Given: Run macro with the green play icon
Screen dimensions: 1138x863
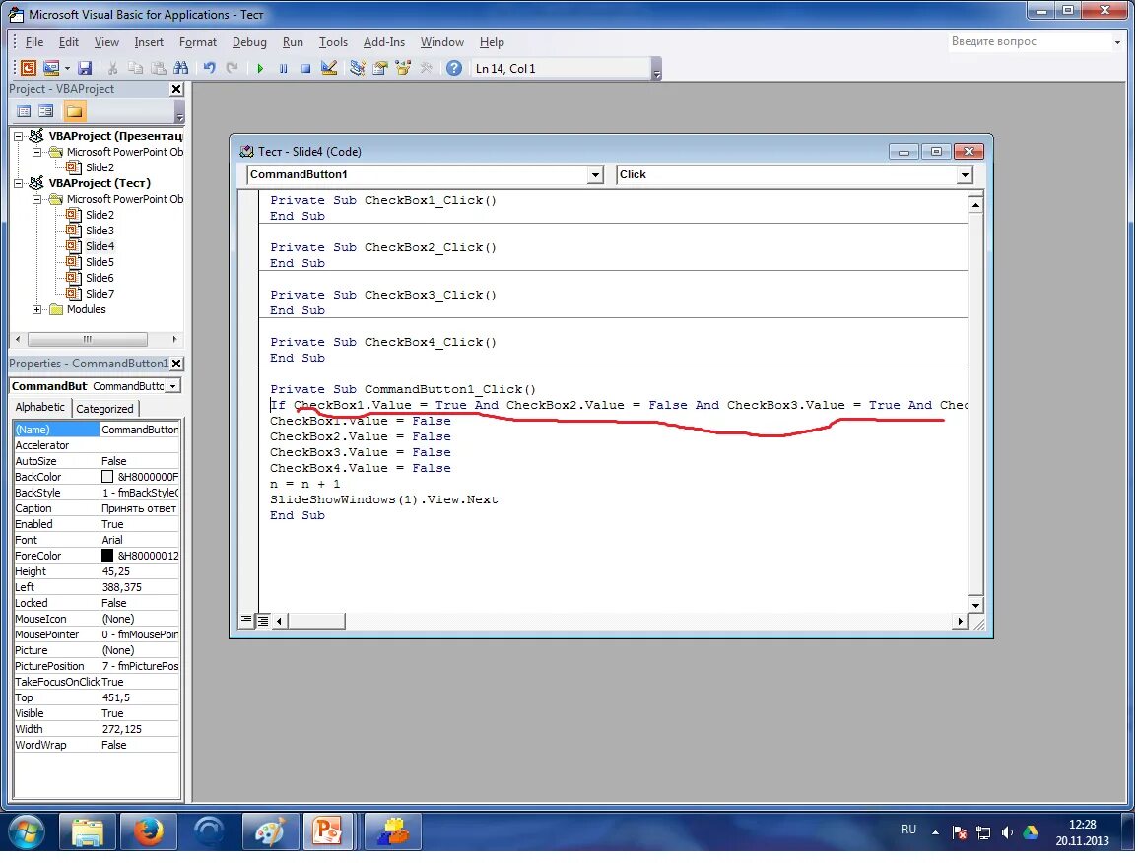Looking at the screenshot, I should [260, 68].
